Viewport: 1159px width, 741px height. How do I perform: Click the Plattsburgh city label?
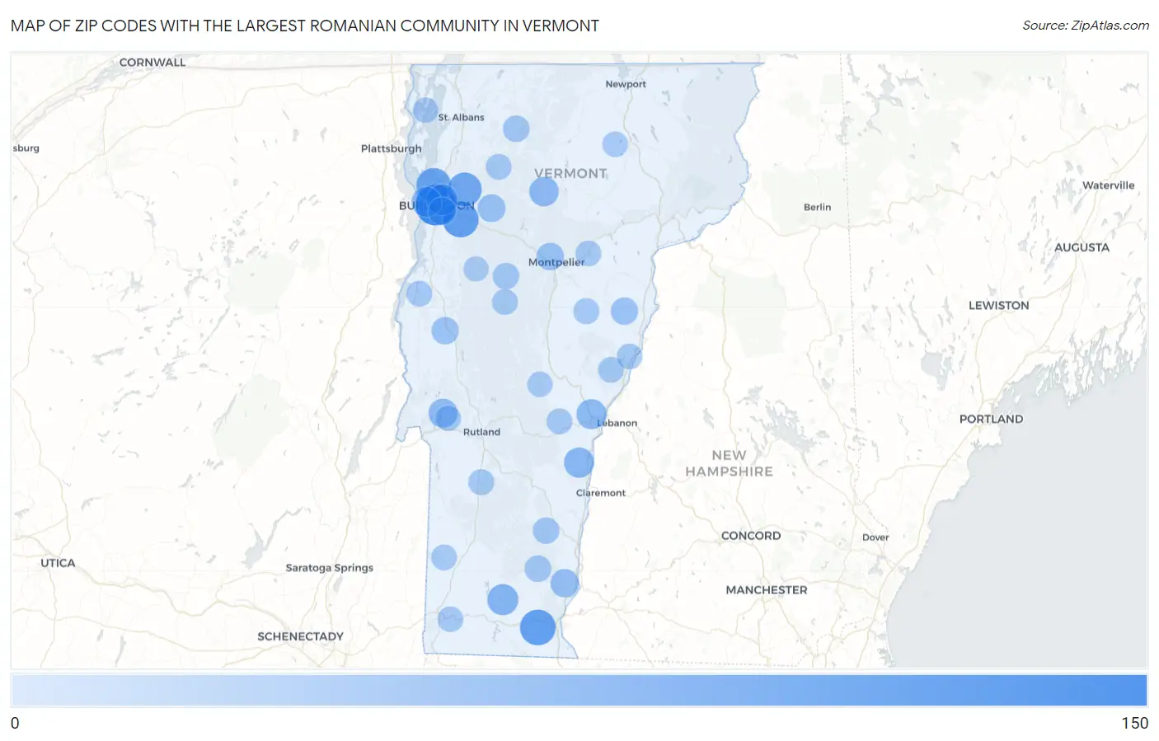pyautogui.click(x=391, y=148)
